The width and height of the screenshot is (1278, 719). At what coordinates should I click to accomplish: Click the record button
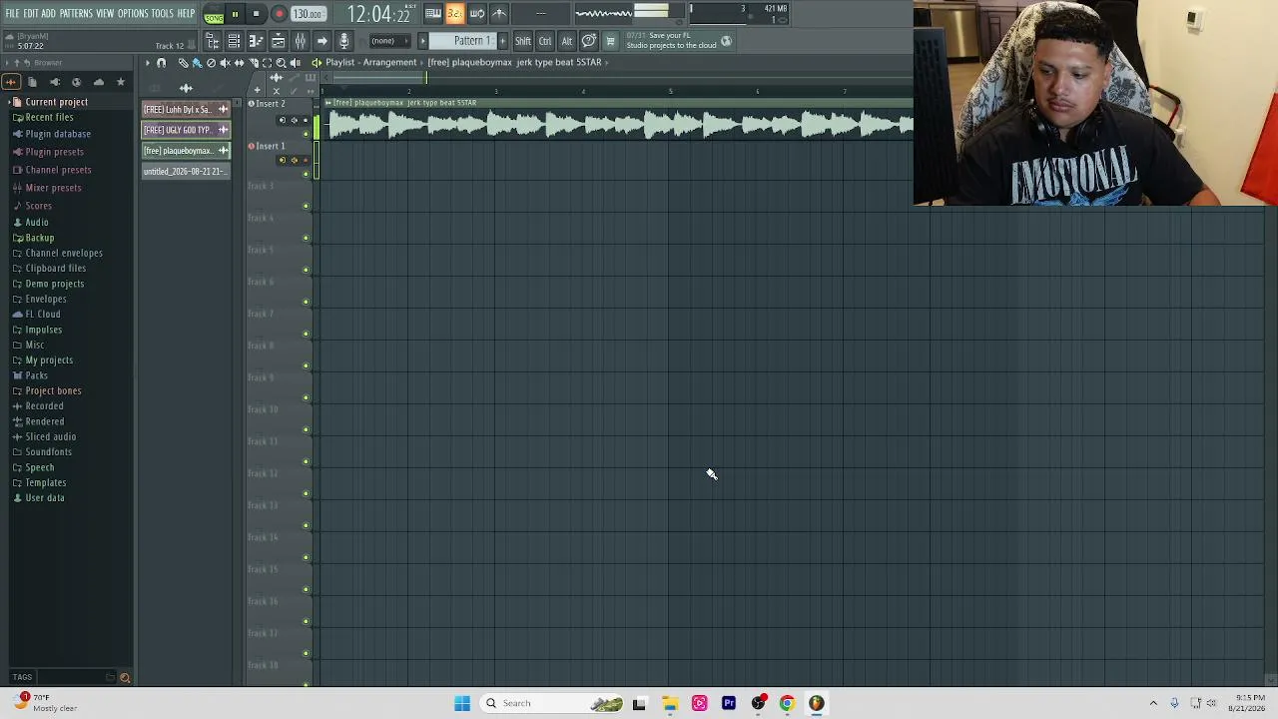[x=279, y=14]
